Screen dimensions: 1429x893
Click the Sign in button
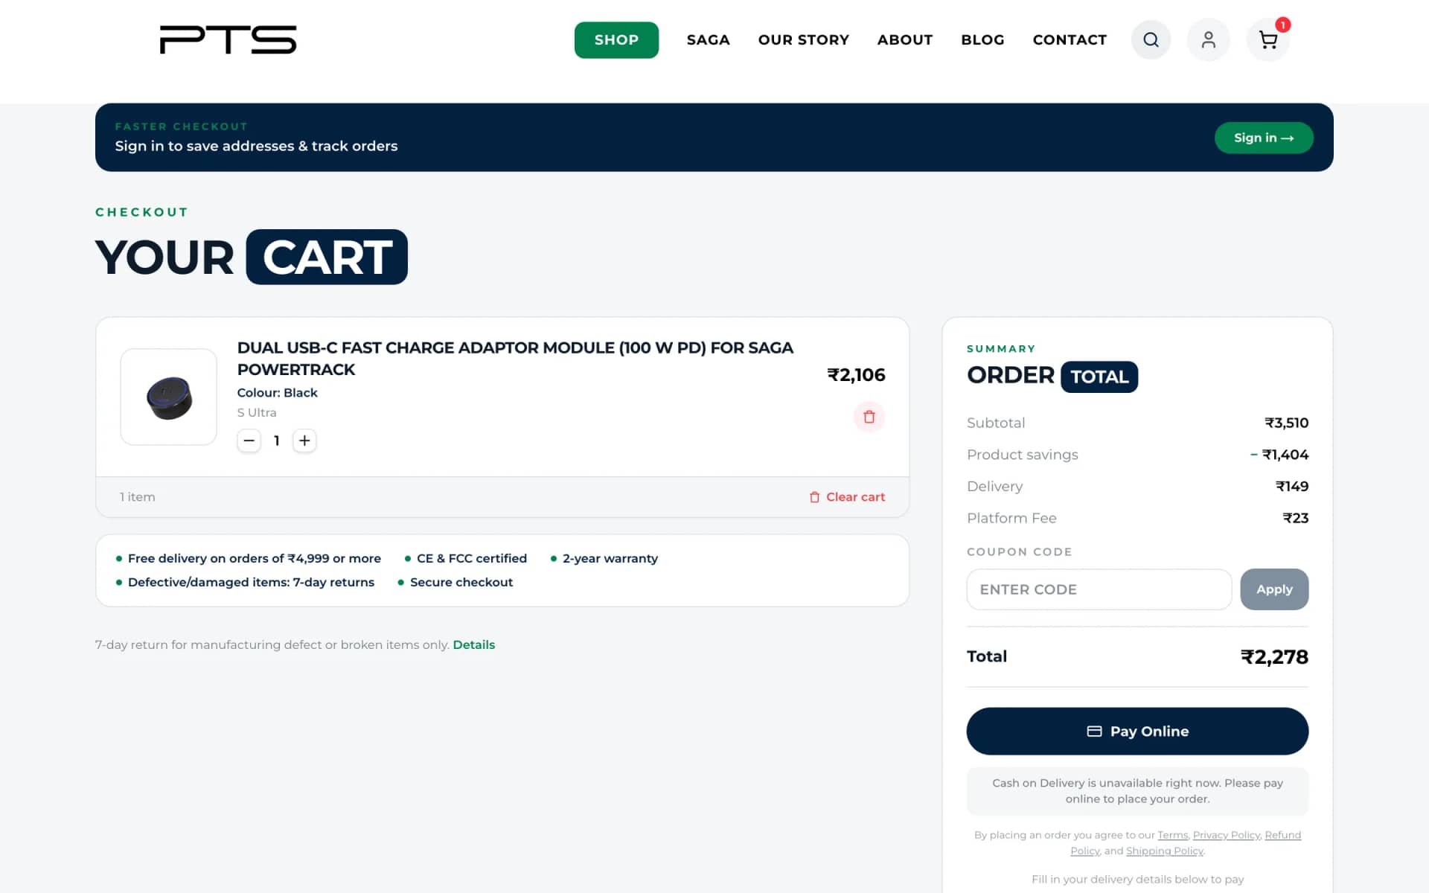pos(1263,138)
